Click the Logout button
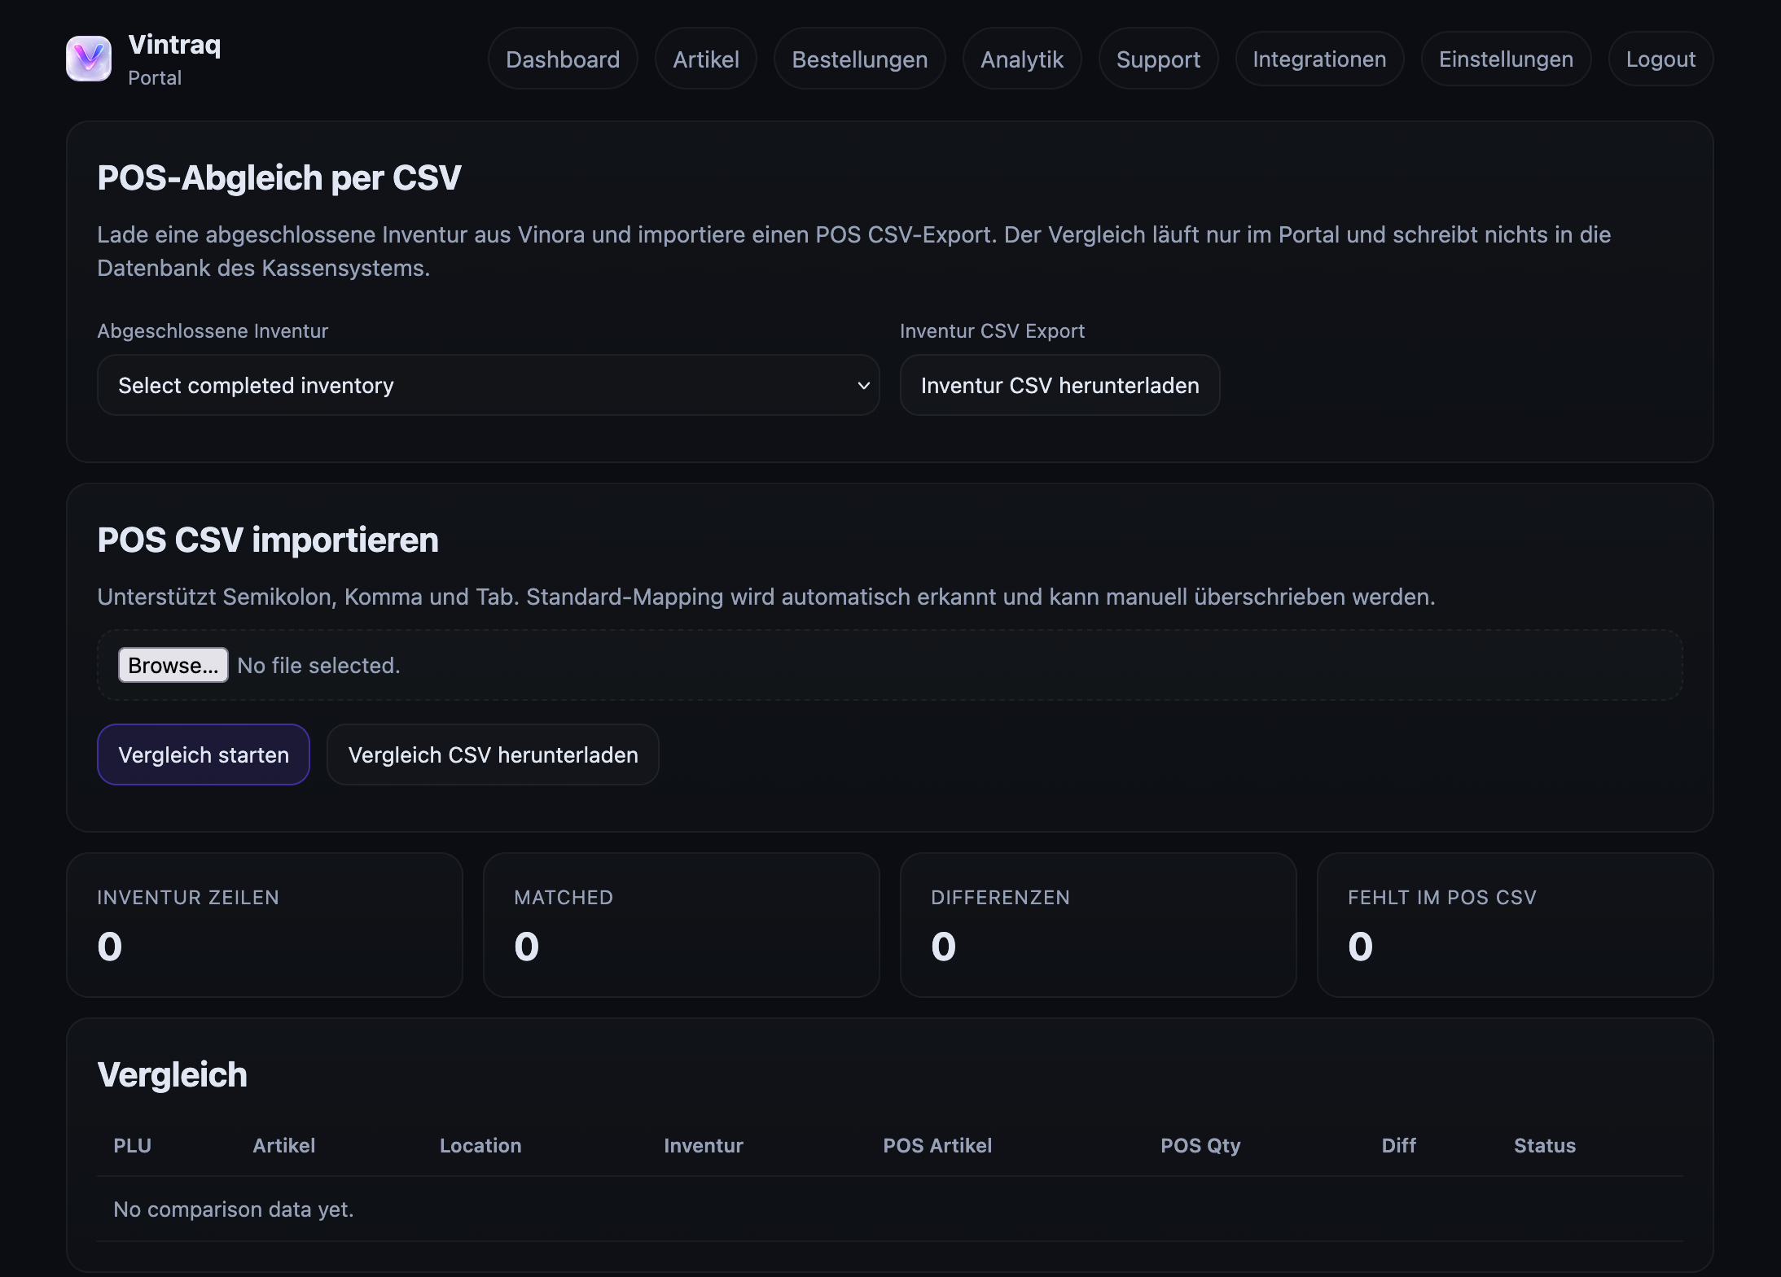Image resolution: width=1781 pixels, height=1277 pixels. [1660, 59]
